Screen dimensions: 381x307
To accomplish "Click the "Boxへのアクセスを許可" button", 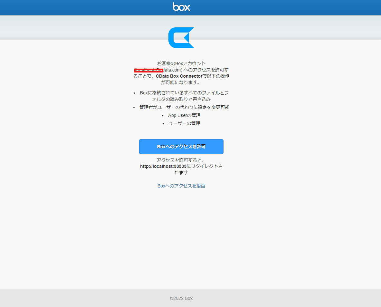I will coord(181,147).
